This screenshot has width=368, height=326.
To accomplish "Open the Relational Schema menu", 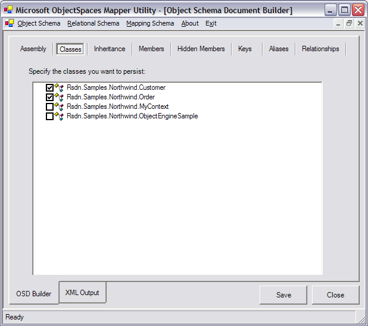I will [x=93, y=23].
